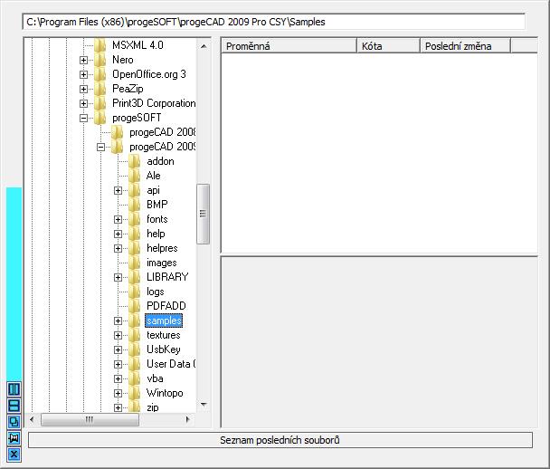Image resolution: width=550 pixels, height=469 pixels.
Task: Select the User Data folder name
Action: (171, 364)
